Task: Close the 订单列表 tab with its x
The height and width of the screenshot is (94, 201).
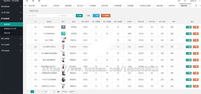Action: [62, 6]
